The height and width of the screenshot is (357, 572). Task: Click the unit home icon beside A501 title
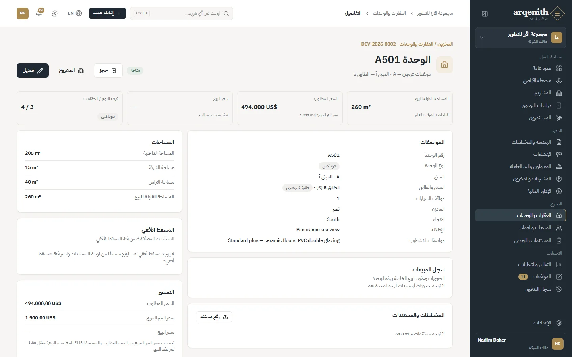(444, 65)
